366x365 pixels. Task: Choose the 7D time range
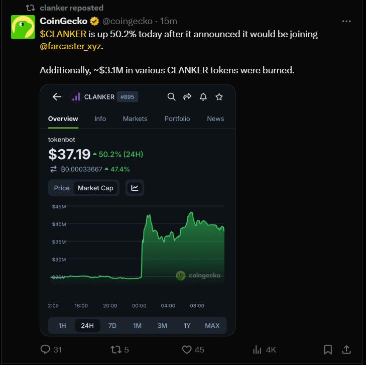[112, 325]
